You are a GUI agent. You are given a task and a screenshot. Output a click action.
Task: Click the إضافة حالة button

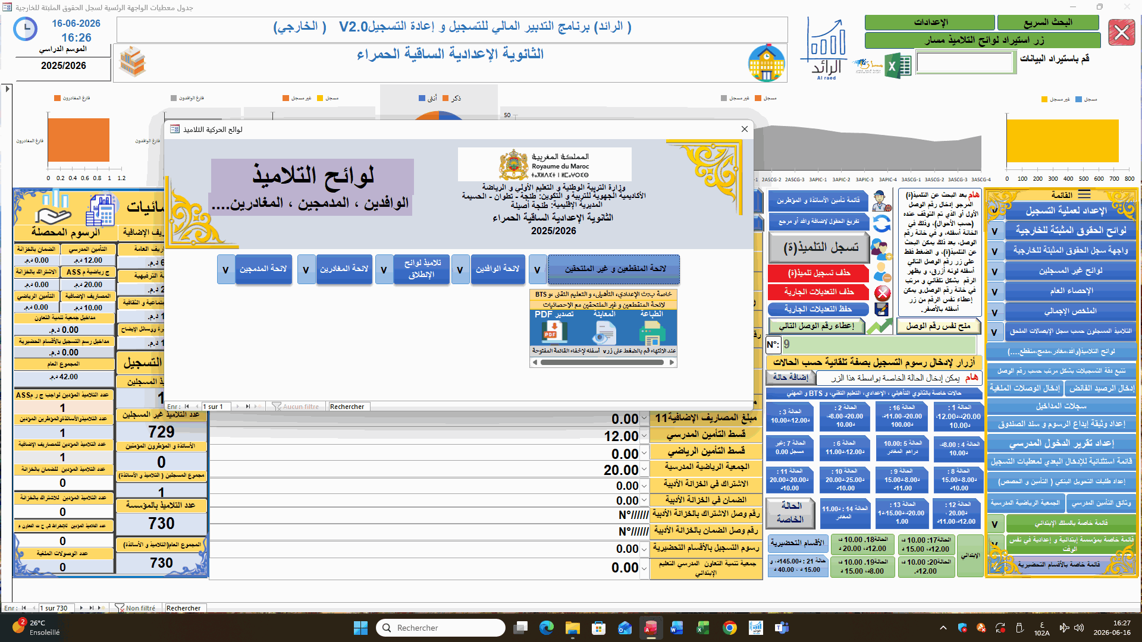point(790,377)
